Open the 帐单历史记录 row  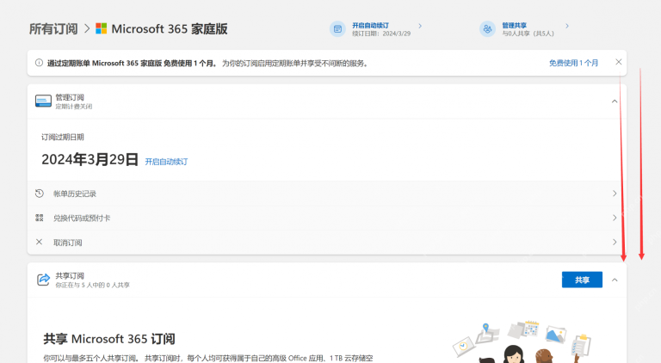pos(327,194)
